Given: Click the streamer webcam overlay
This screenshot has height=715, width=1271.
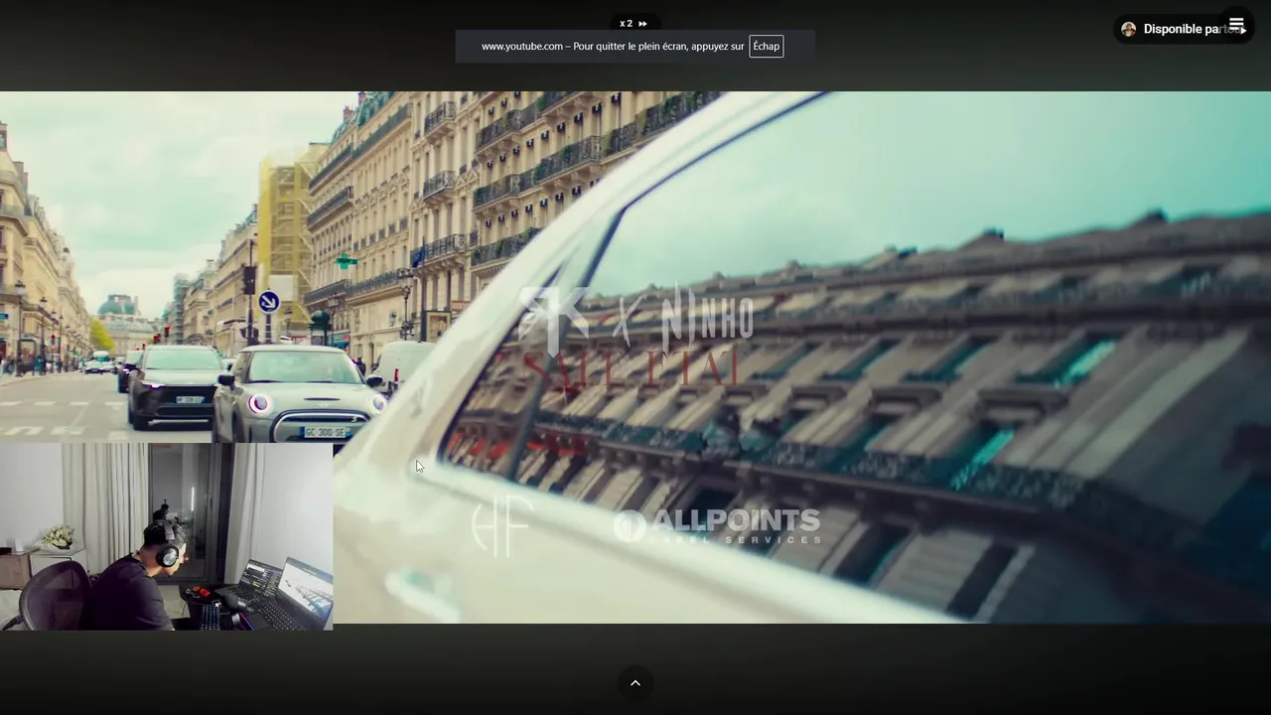Looking at the screenshot, I should click(x=166, y=536).
